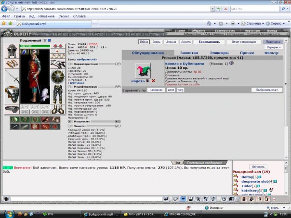The height and width of the screenshot is (218, 291).
Task: Click the knight helmet chat toolbar icon
Action: pyautogui.click(x=231, y=199)
